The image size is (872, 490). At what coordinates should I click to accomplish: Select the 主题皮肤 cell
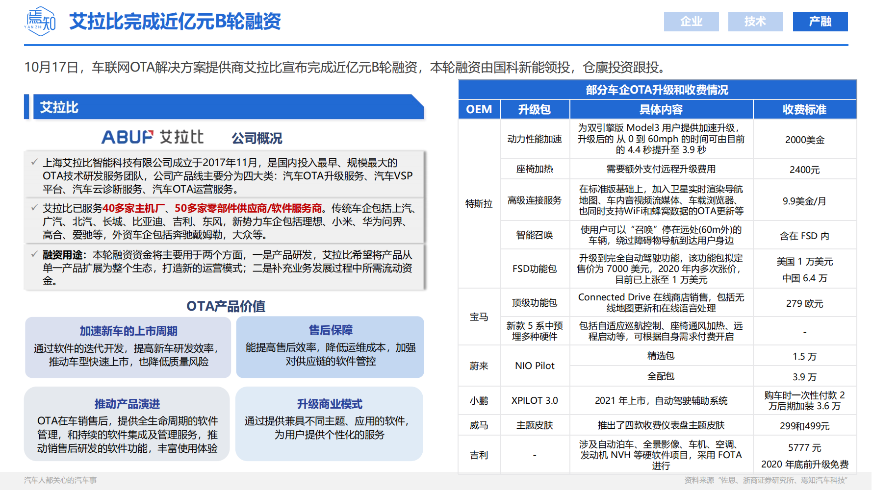[x=535, y=425]
